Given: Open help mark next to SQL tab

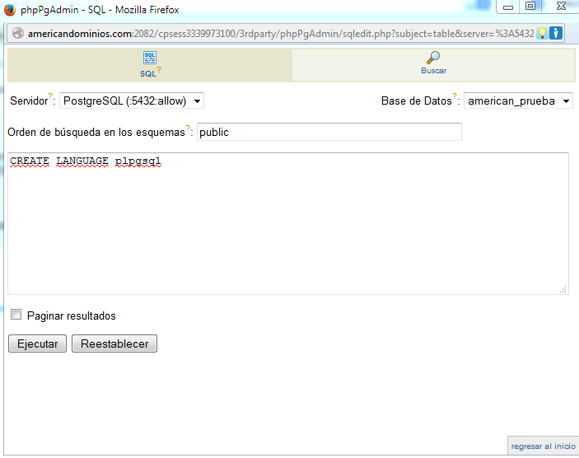Looking at the screenshot, I should coord(159,69).
